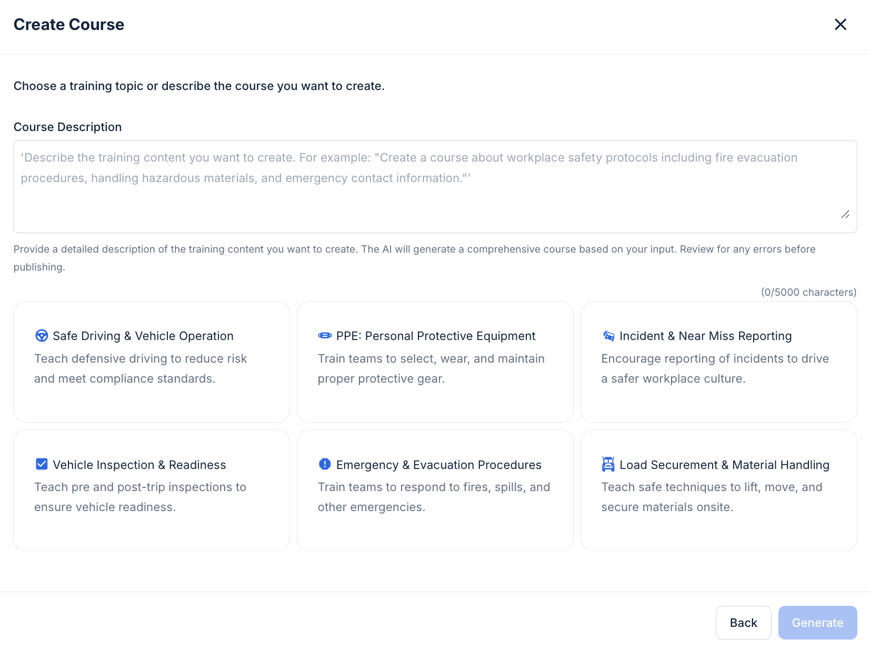Viewport: 870px width, 649px height.
Task: Select the Safe Driving & Vehicle Operation card
Action: [x=152, y=362]
